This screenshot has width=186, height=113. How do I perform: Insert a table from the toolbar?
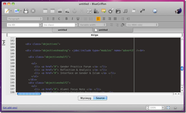[x=45, y=11]
